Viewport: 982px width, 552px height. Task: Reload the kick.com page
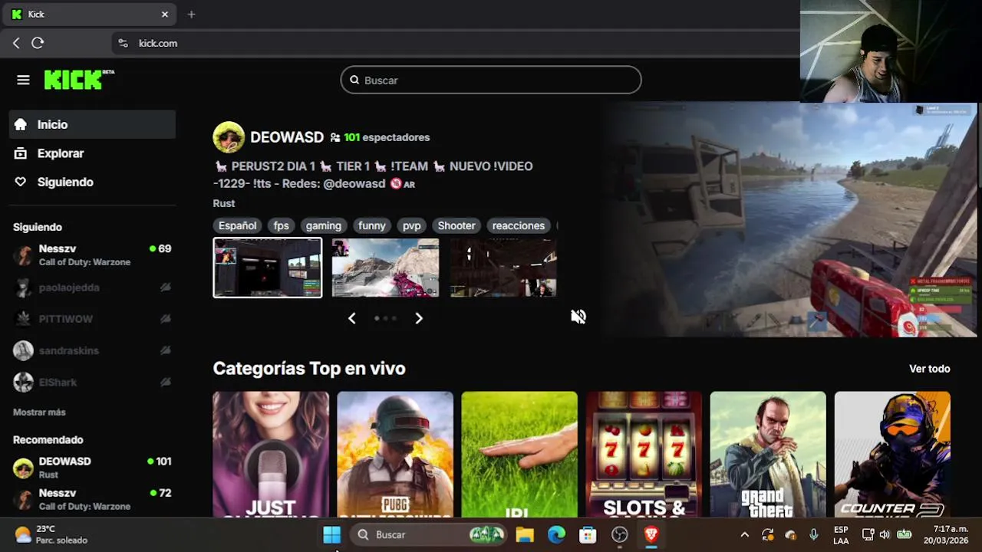[x=38, y=43]
